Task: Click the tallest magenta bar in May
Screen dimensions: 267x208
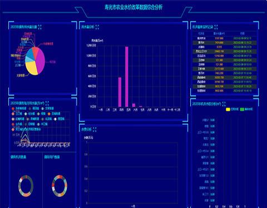Action: coord(127,77)
